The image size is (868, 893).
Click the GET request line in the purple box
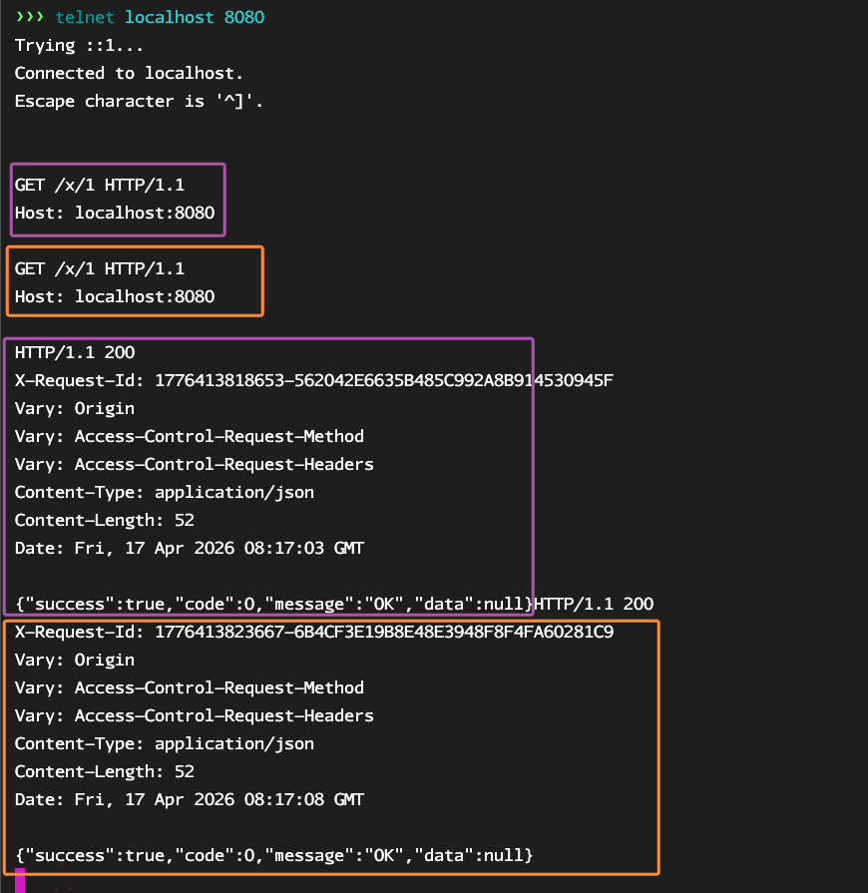click(x=100, y=186)
